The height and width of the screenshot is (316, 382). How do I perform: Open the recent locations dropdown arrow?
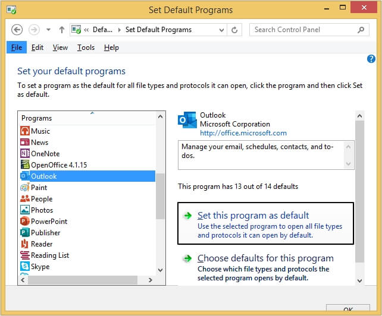[48, 30]
